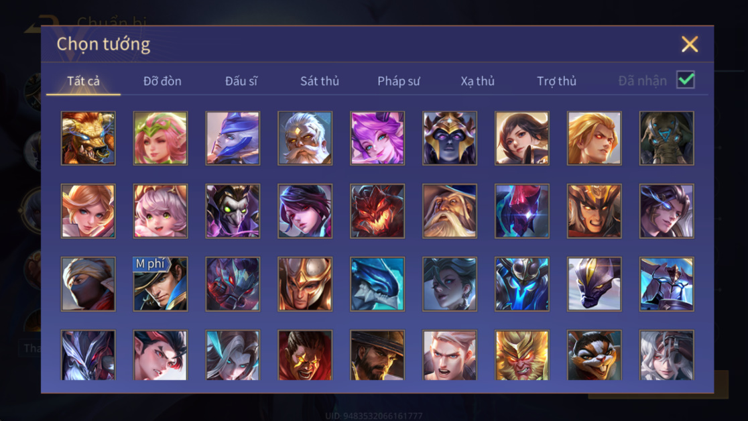Select the purple-haired girl hero portrait

(x=377, y=138)
